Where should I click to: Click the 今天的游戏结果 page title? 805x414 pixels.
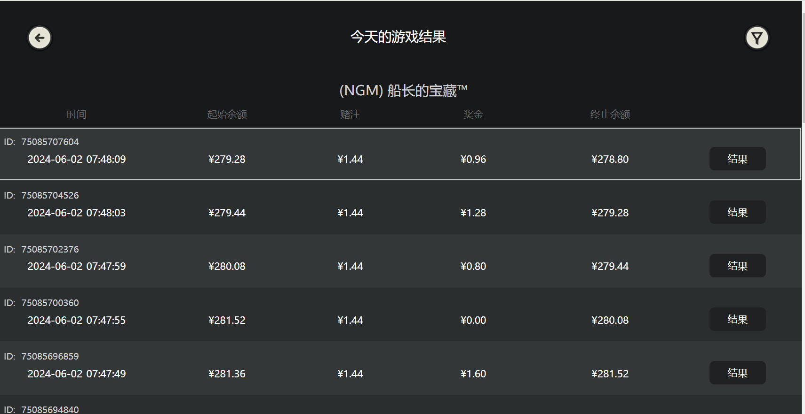pyautogui.click(x=398, y=37)
